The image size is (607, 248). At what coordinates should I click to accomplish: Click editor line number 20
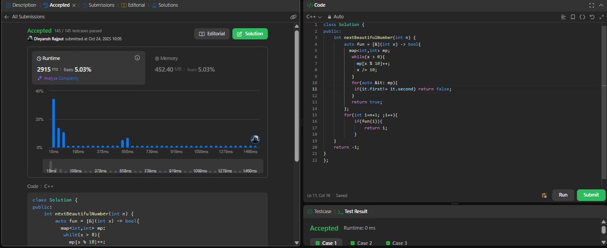click(315, 147)
